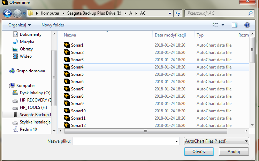This screenshot has height=161, width=259.
Task: Click the Sonar1 file icon
Action: click(x=67, y=45)
